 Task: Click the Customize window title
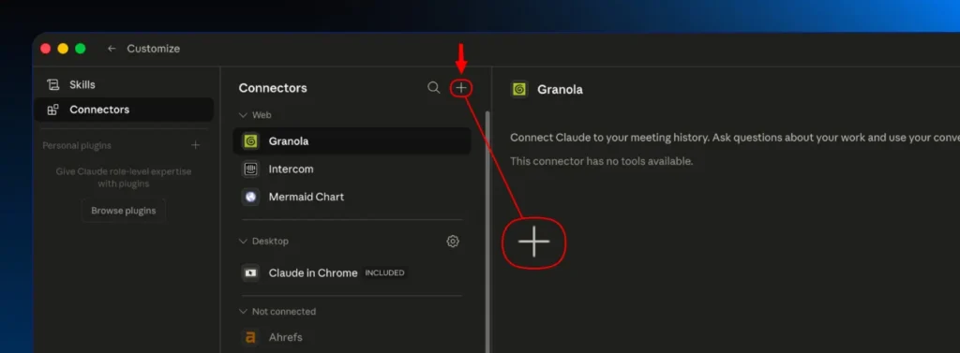[x=153, y=49]
